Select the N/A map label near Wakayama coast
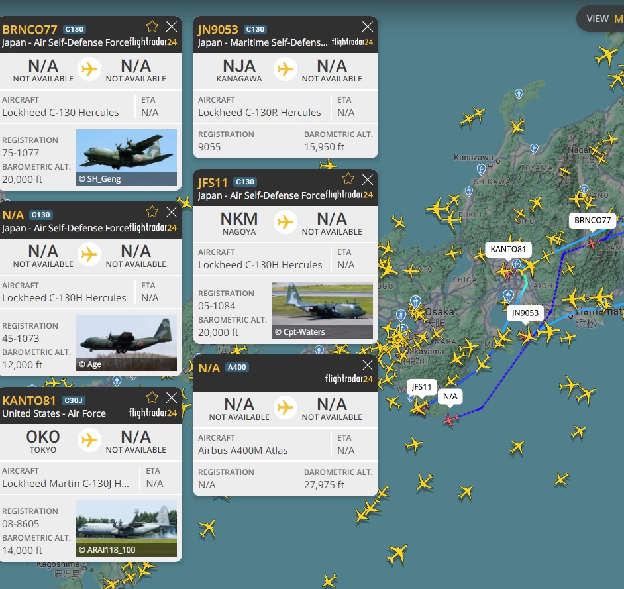624x589 pixels. pyautogui.click(x=450, y=396)
